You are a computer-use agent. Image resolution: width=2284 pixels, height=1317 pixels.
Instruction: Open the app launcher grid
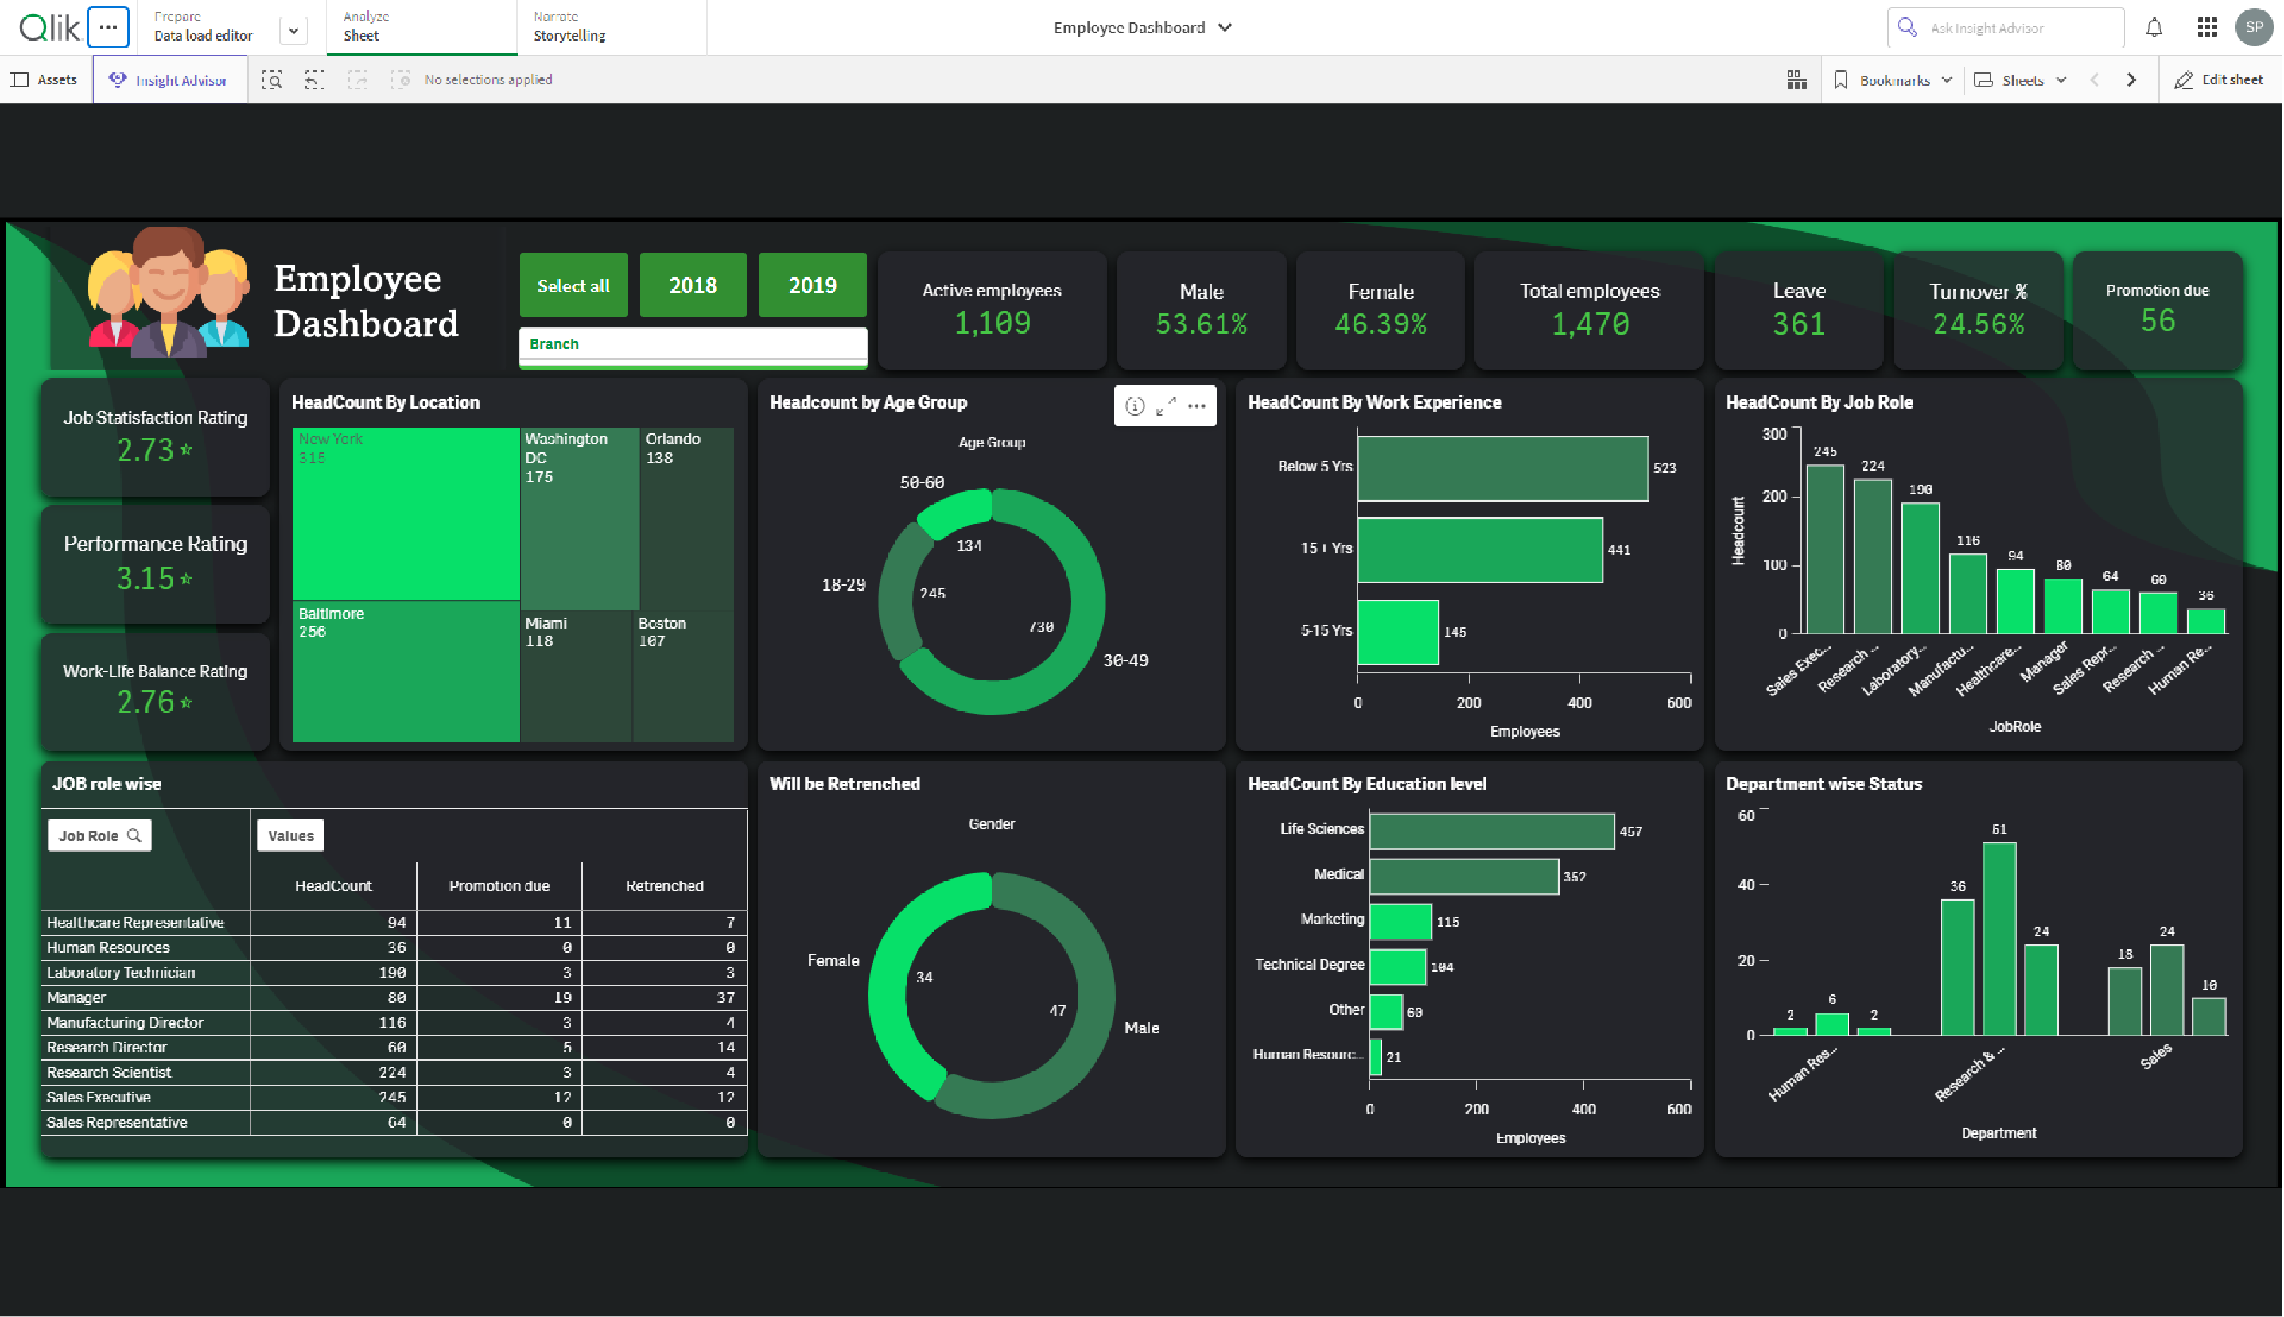tap(2207, 27)
